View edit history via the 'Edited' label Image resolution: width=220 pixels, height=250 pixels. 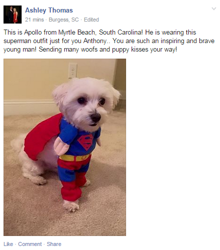pos(91,20)
